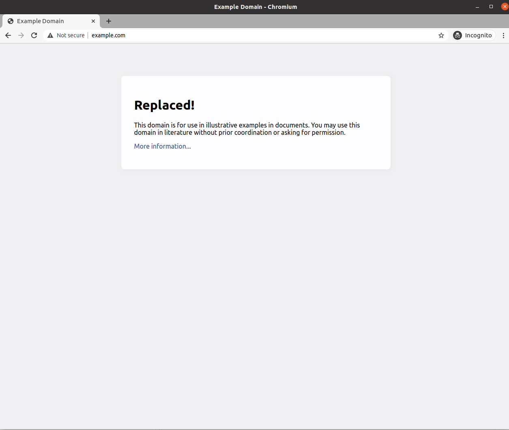
Task: Click the globe favicon on the tab
Action: tap(11, 21)
